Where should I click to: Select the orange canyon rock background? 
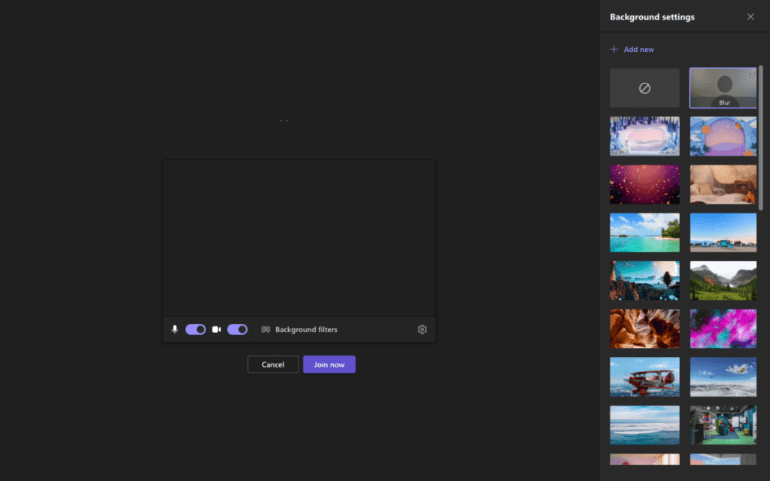tap(644, 328)
